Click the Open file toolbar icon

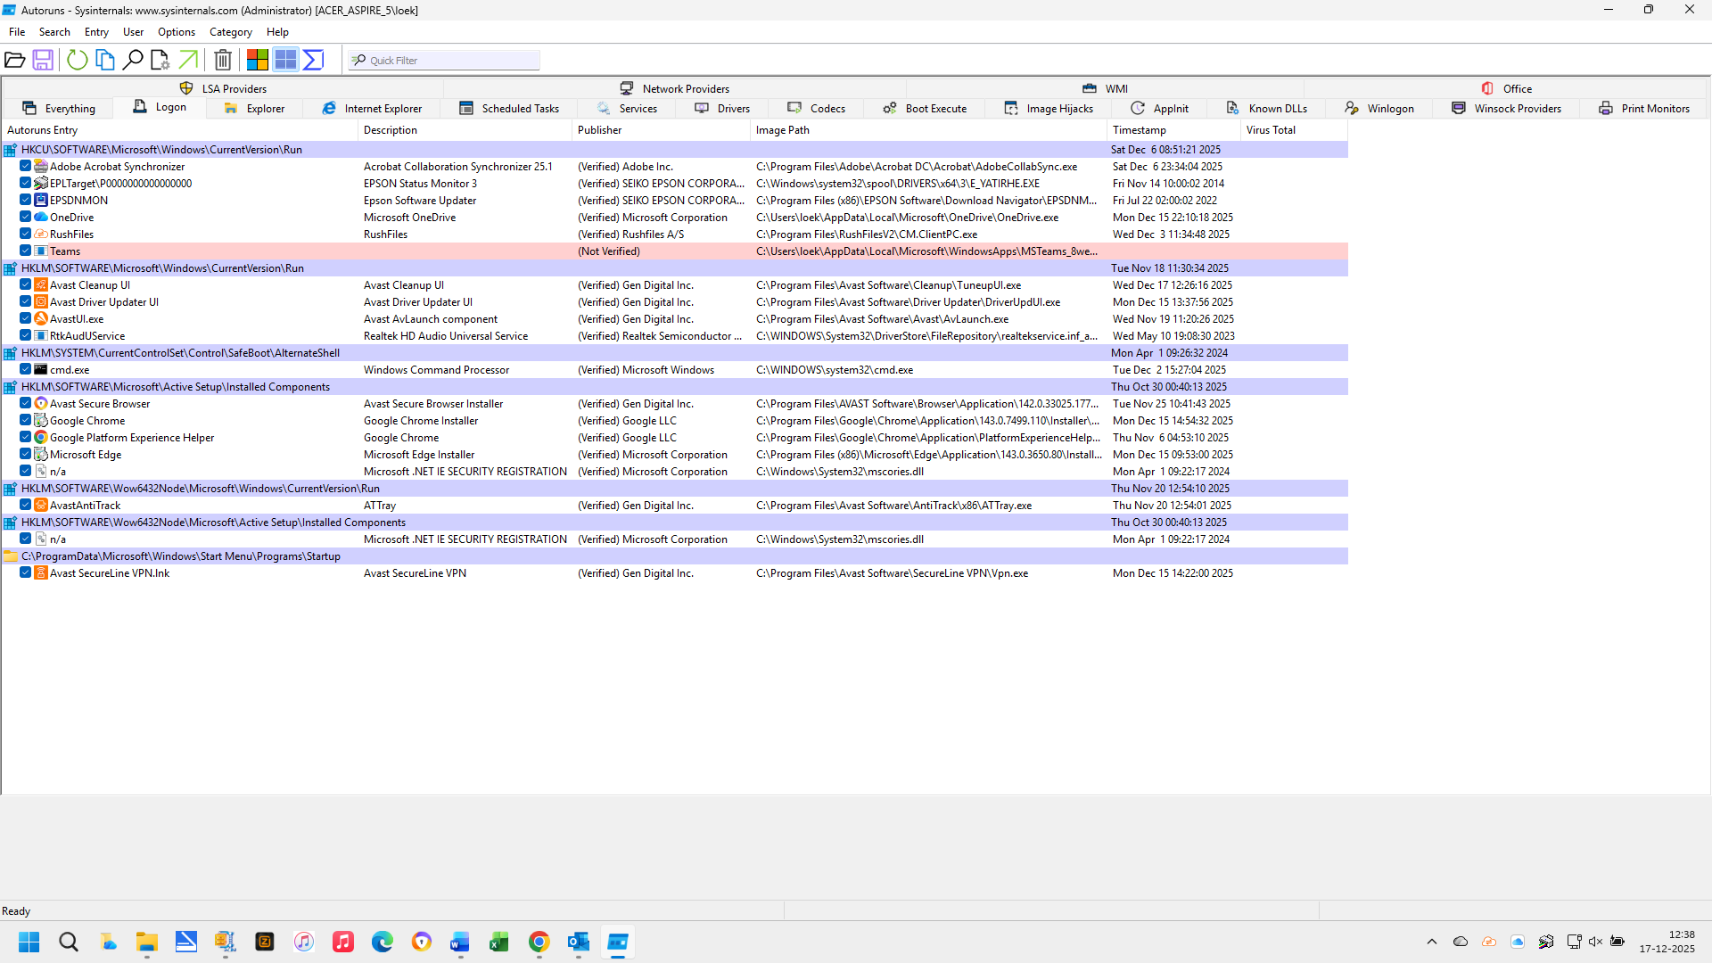click(x=15, y=60)
